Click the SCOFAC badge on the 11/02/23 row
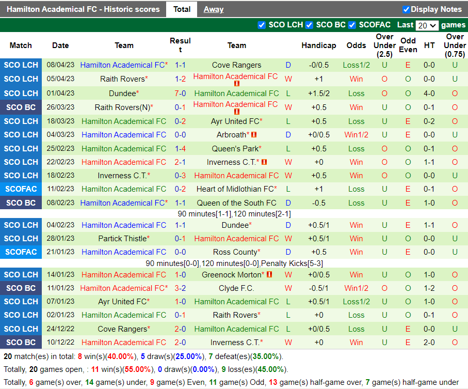 (21, 189)
